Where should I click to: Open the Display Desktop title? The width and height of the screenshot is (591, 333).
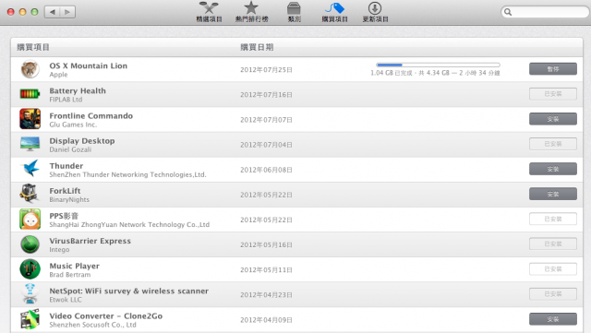tap(82, 141)
